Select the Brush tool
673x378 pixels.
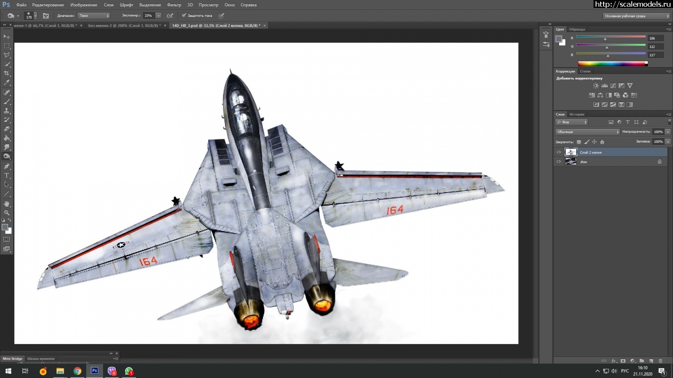[x=7, y=102]
